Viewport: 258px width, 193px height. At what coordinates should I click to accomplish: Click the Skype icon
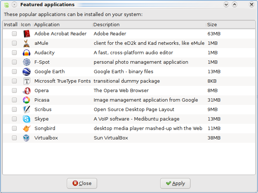pyautogui.click(x=27, y=119)
